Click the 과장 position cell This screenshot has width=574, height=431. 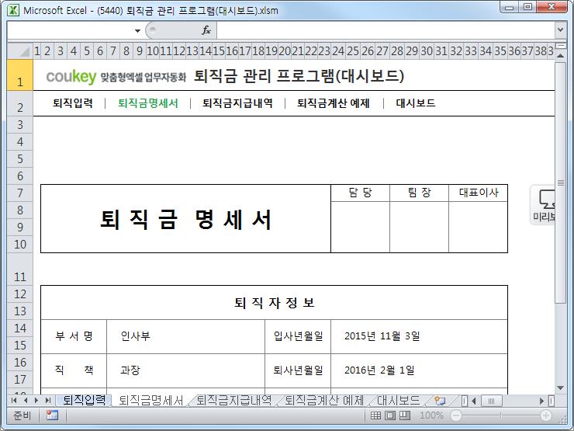(185, 370)
